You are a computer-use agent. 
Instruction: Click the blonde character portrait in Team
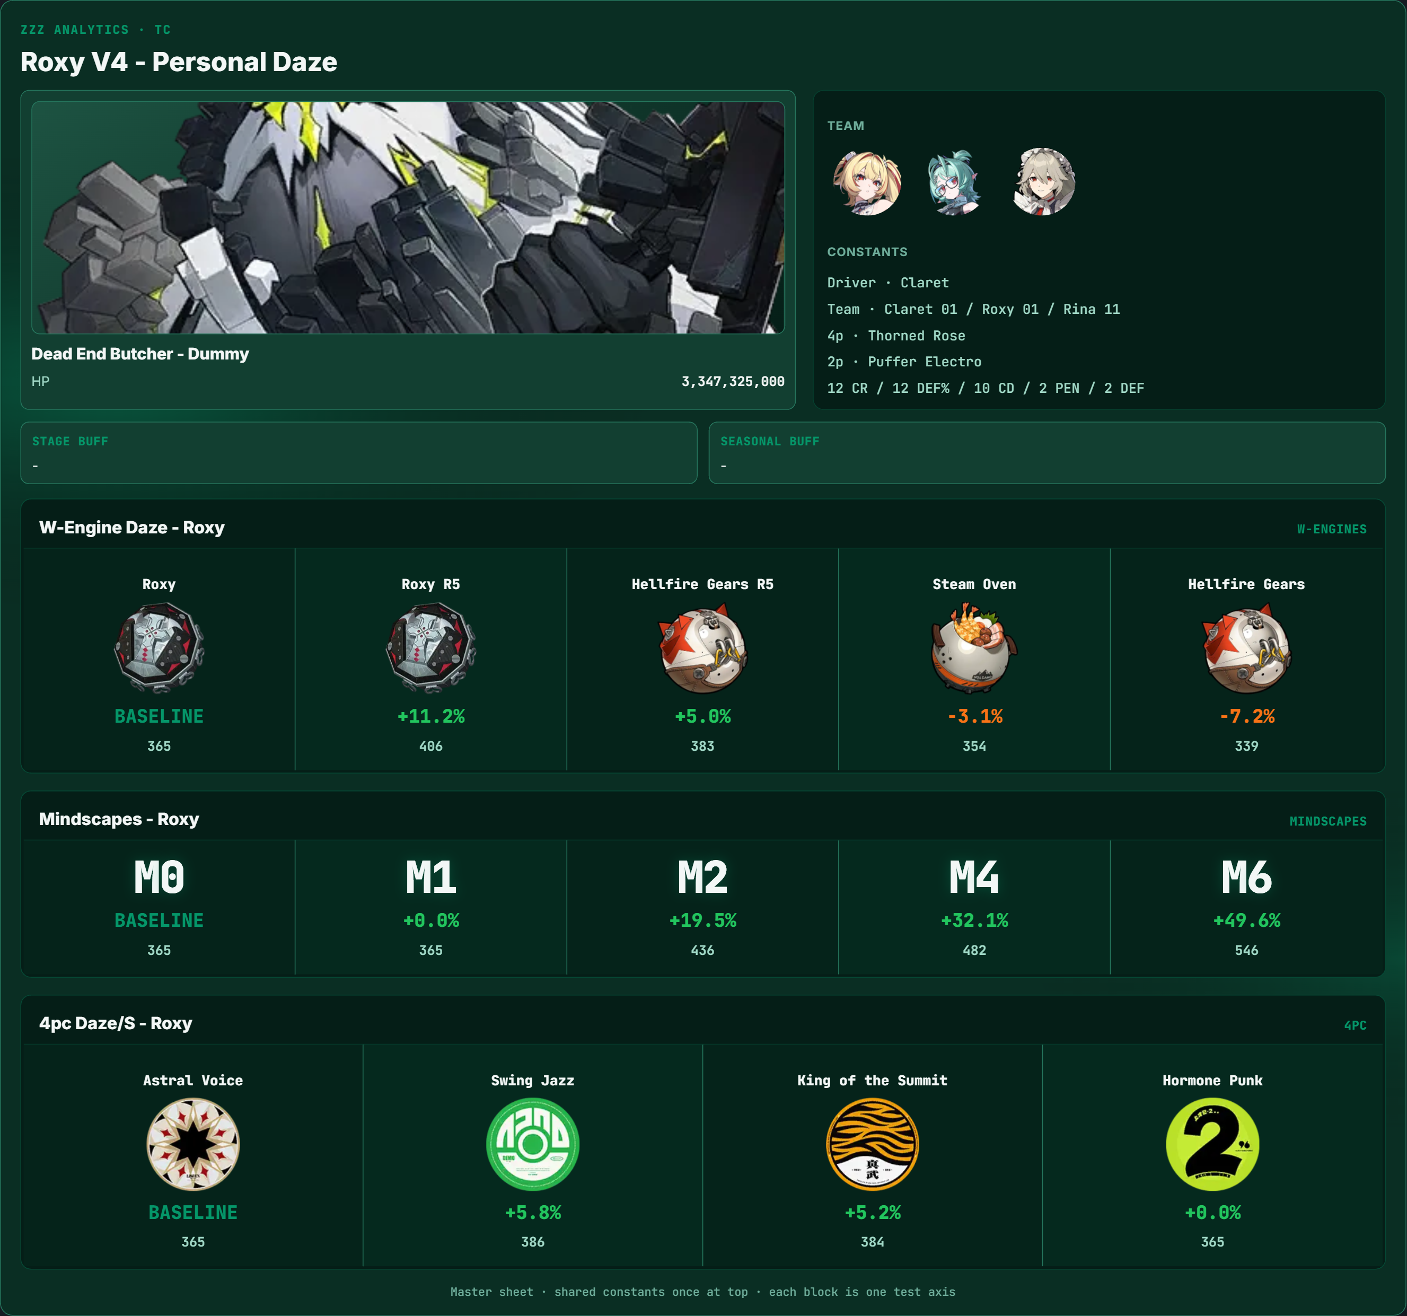[x=867, y=182]
